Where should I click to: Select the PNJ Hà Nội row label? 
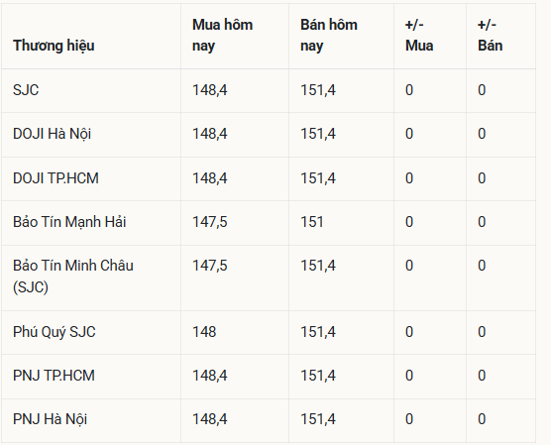click(x=50, y=419)
